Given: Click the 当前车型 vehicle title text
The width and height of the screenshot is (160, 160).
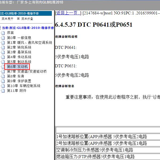Looking at the screenshot, I should tap(32, 2).
